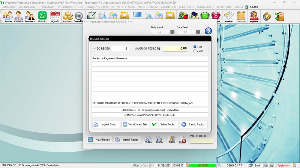The height and width of the screenshot is (168, 300).
Task: Open the Agenda calendar icon
Action: pyautogui.click(x=55, y=16)
